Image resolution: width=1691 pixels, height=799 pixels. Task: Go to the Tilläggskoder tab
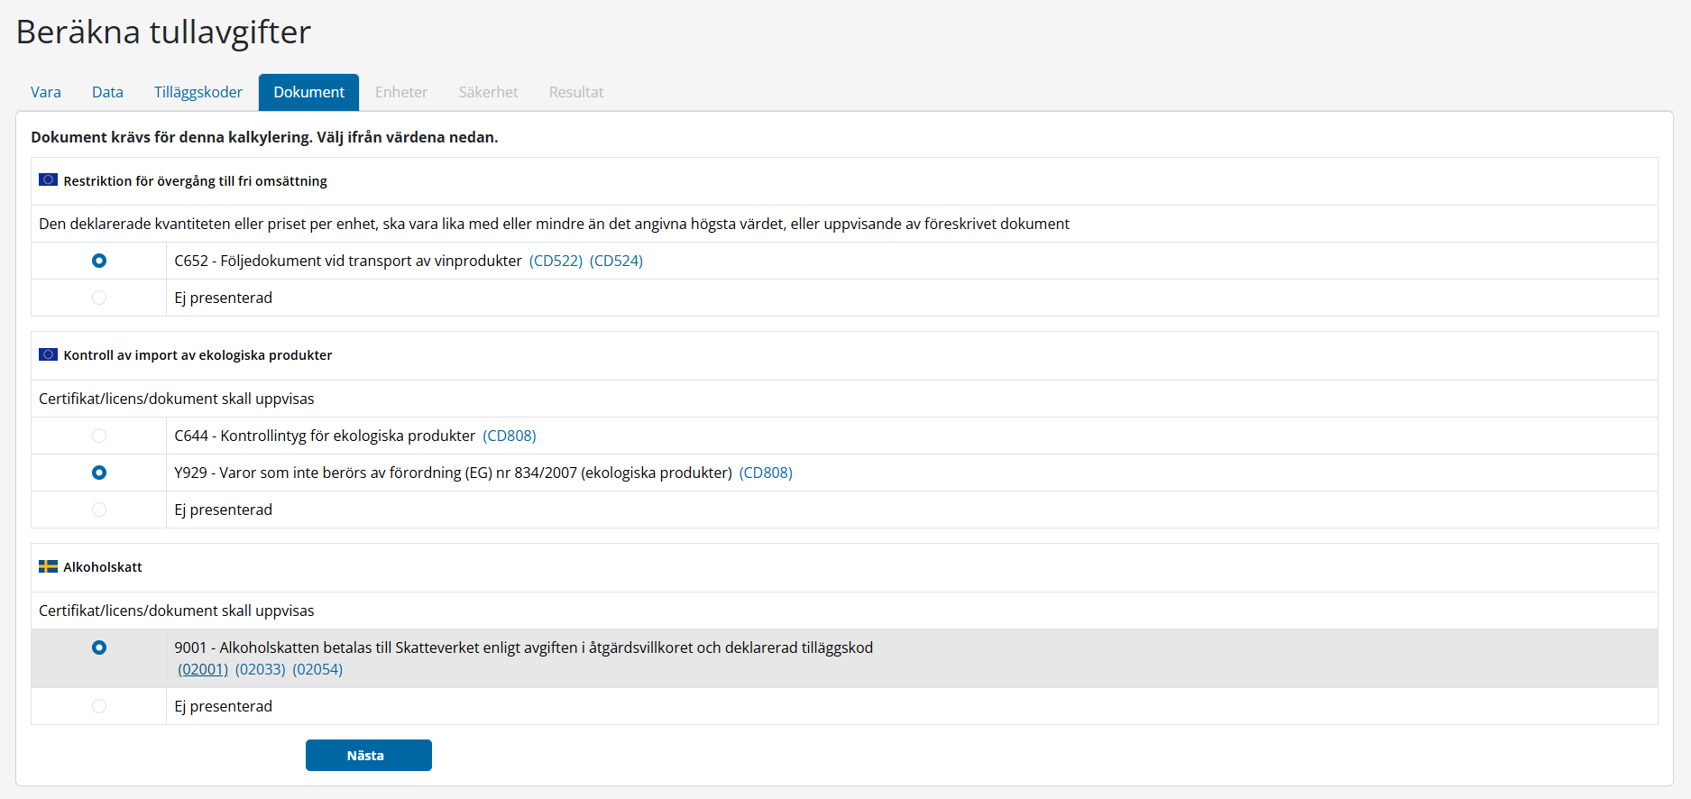[x=198, y=92]
